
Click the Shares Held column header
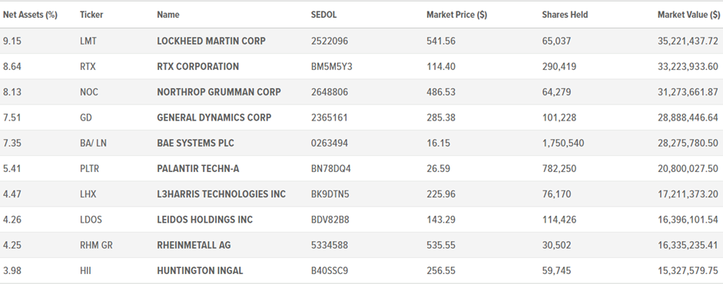pos(565,15)
